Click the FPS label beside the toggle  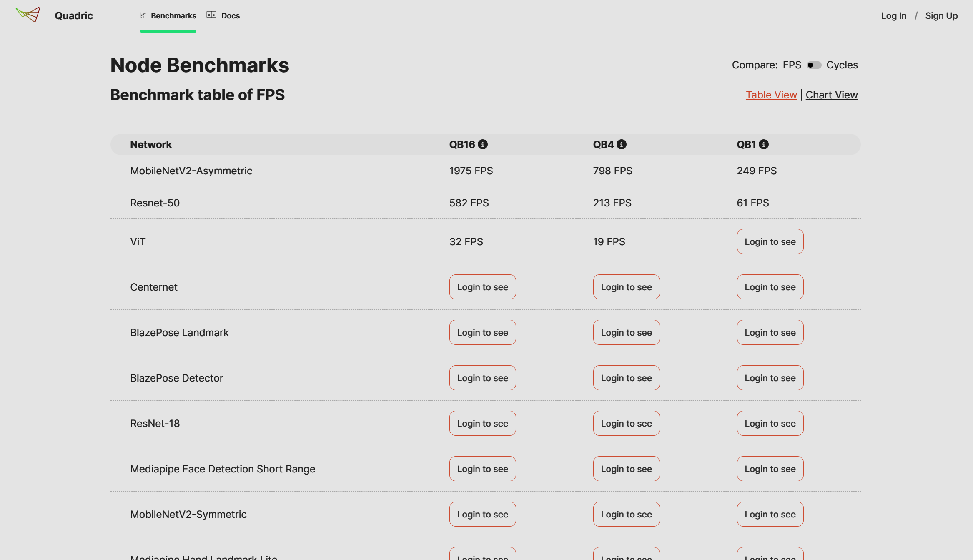tap(792, 65)
